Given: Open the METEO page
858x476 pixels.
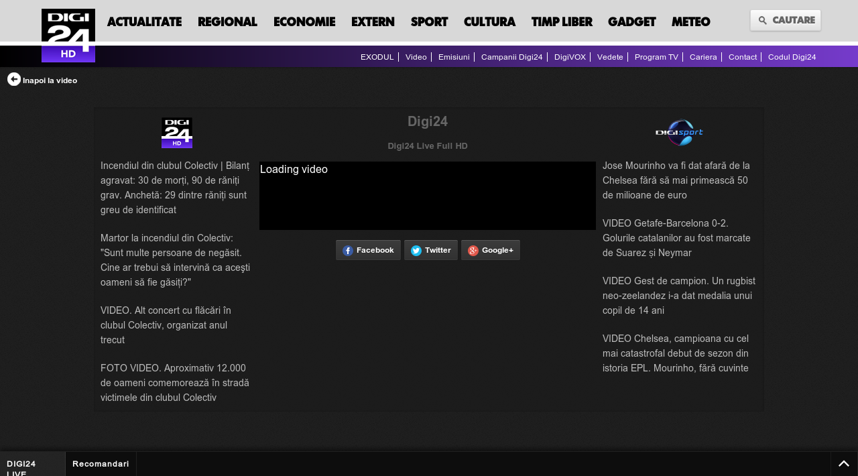Looking at the screenshot, I should [690, 22].
